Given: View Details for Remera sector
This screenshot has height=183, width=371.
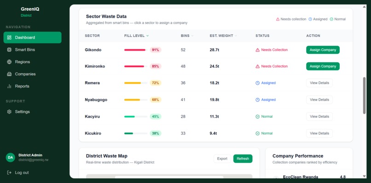Looking at the screenshot, I should point(319,83).
